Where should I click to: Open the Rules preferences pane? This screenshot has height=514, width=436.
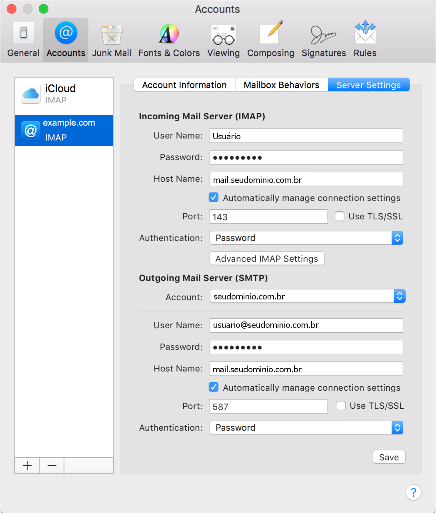365,40
